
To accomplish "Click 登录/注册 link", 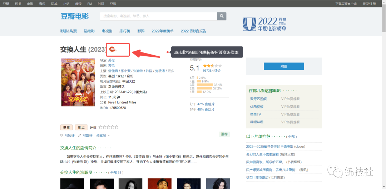I will tap(369, 4).
